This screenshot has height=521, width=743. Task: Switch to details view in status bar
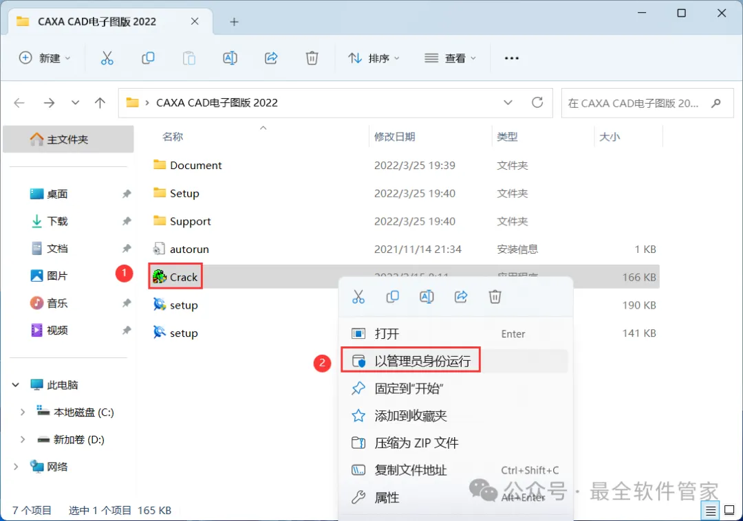coord(710,511)
